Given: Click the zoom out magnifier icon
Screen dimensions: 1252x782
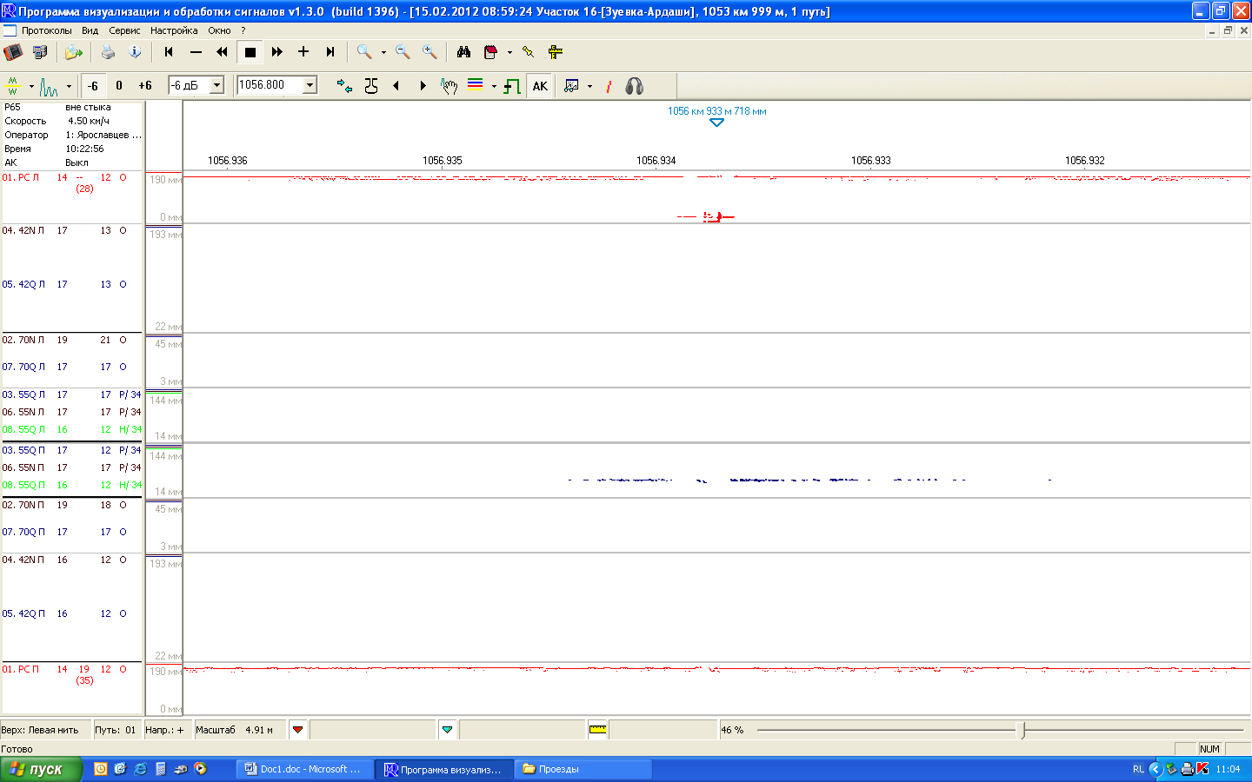Looking at the screenshot, I should click(x=403, y=52).
